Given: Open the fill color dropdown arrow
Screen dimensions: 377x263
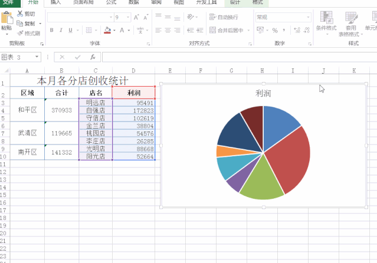Looking at the screenshot, I should pos(114,30).
